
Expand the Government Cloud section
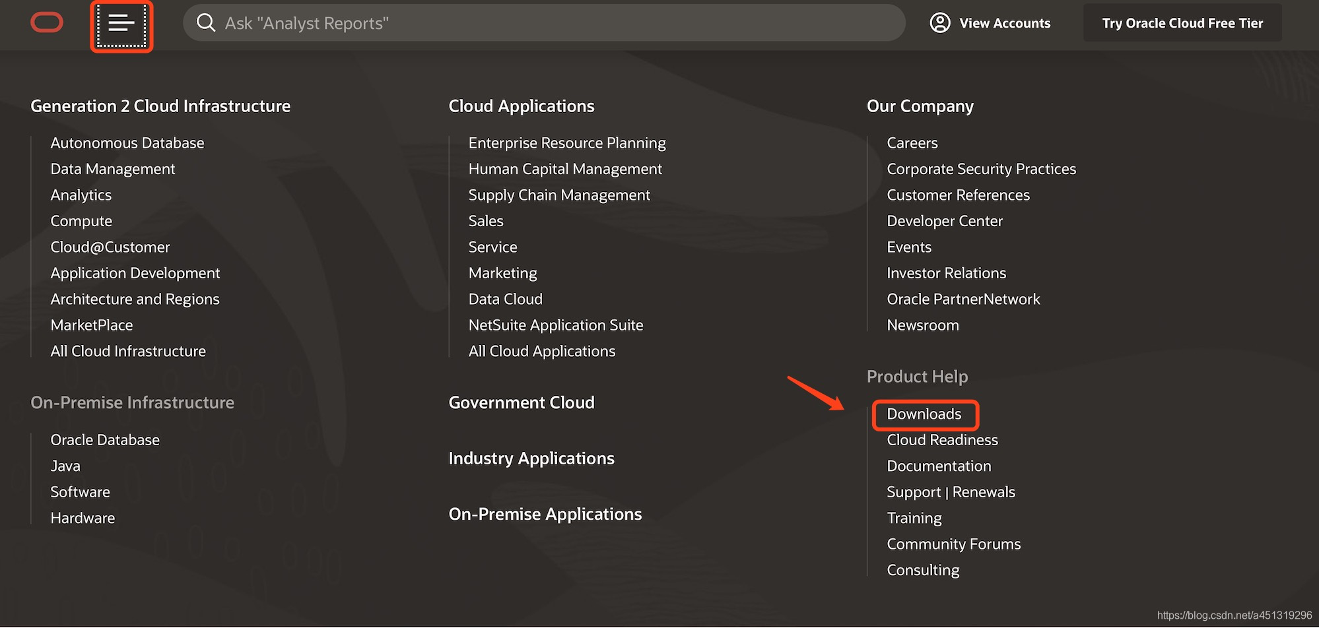coord(521,402)
